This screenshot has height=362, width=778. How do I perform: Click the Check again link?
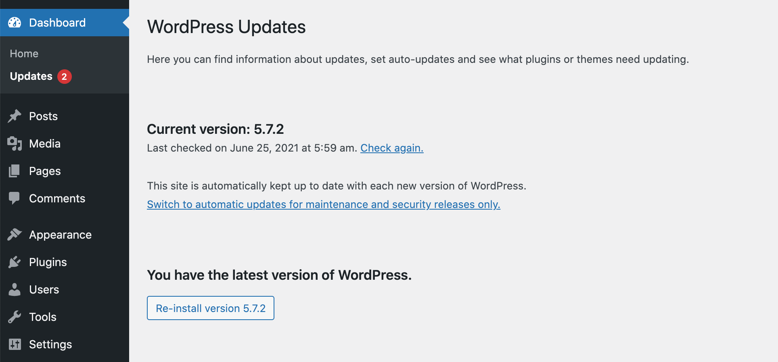coord(391,148)
